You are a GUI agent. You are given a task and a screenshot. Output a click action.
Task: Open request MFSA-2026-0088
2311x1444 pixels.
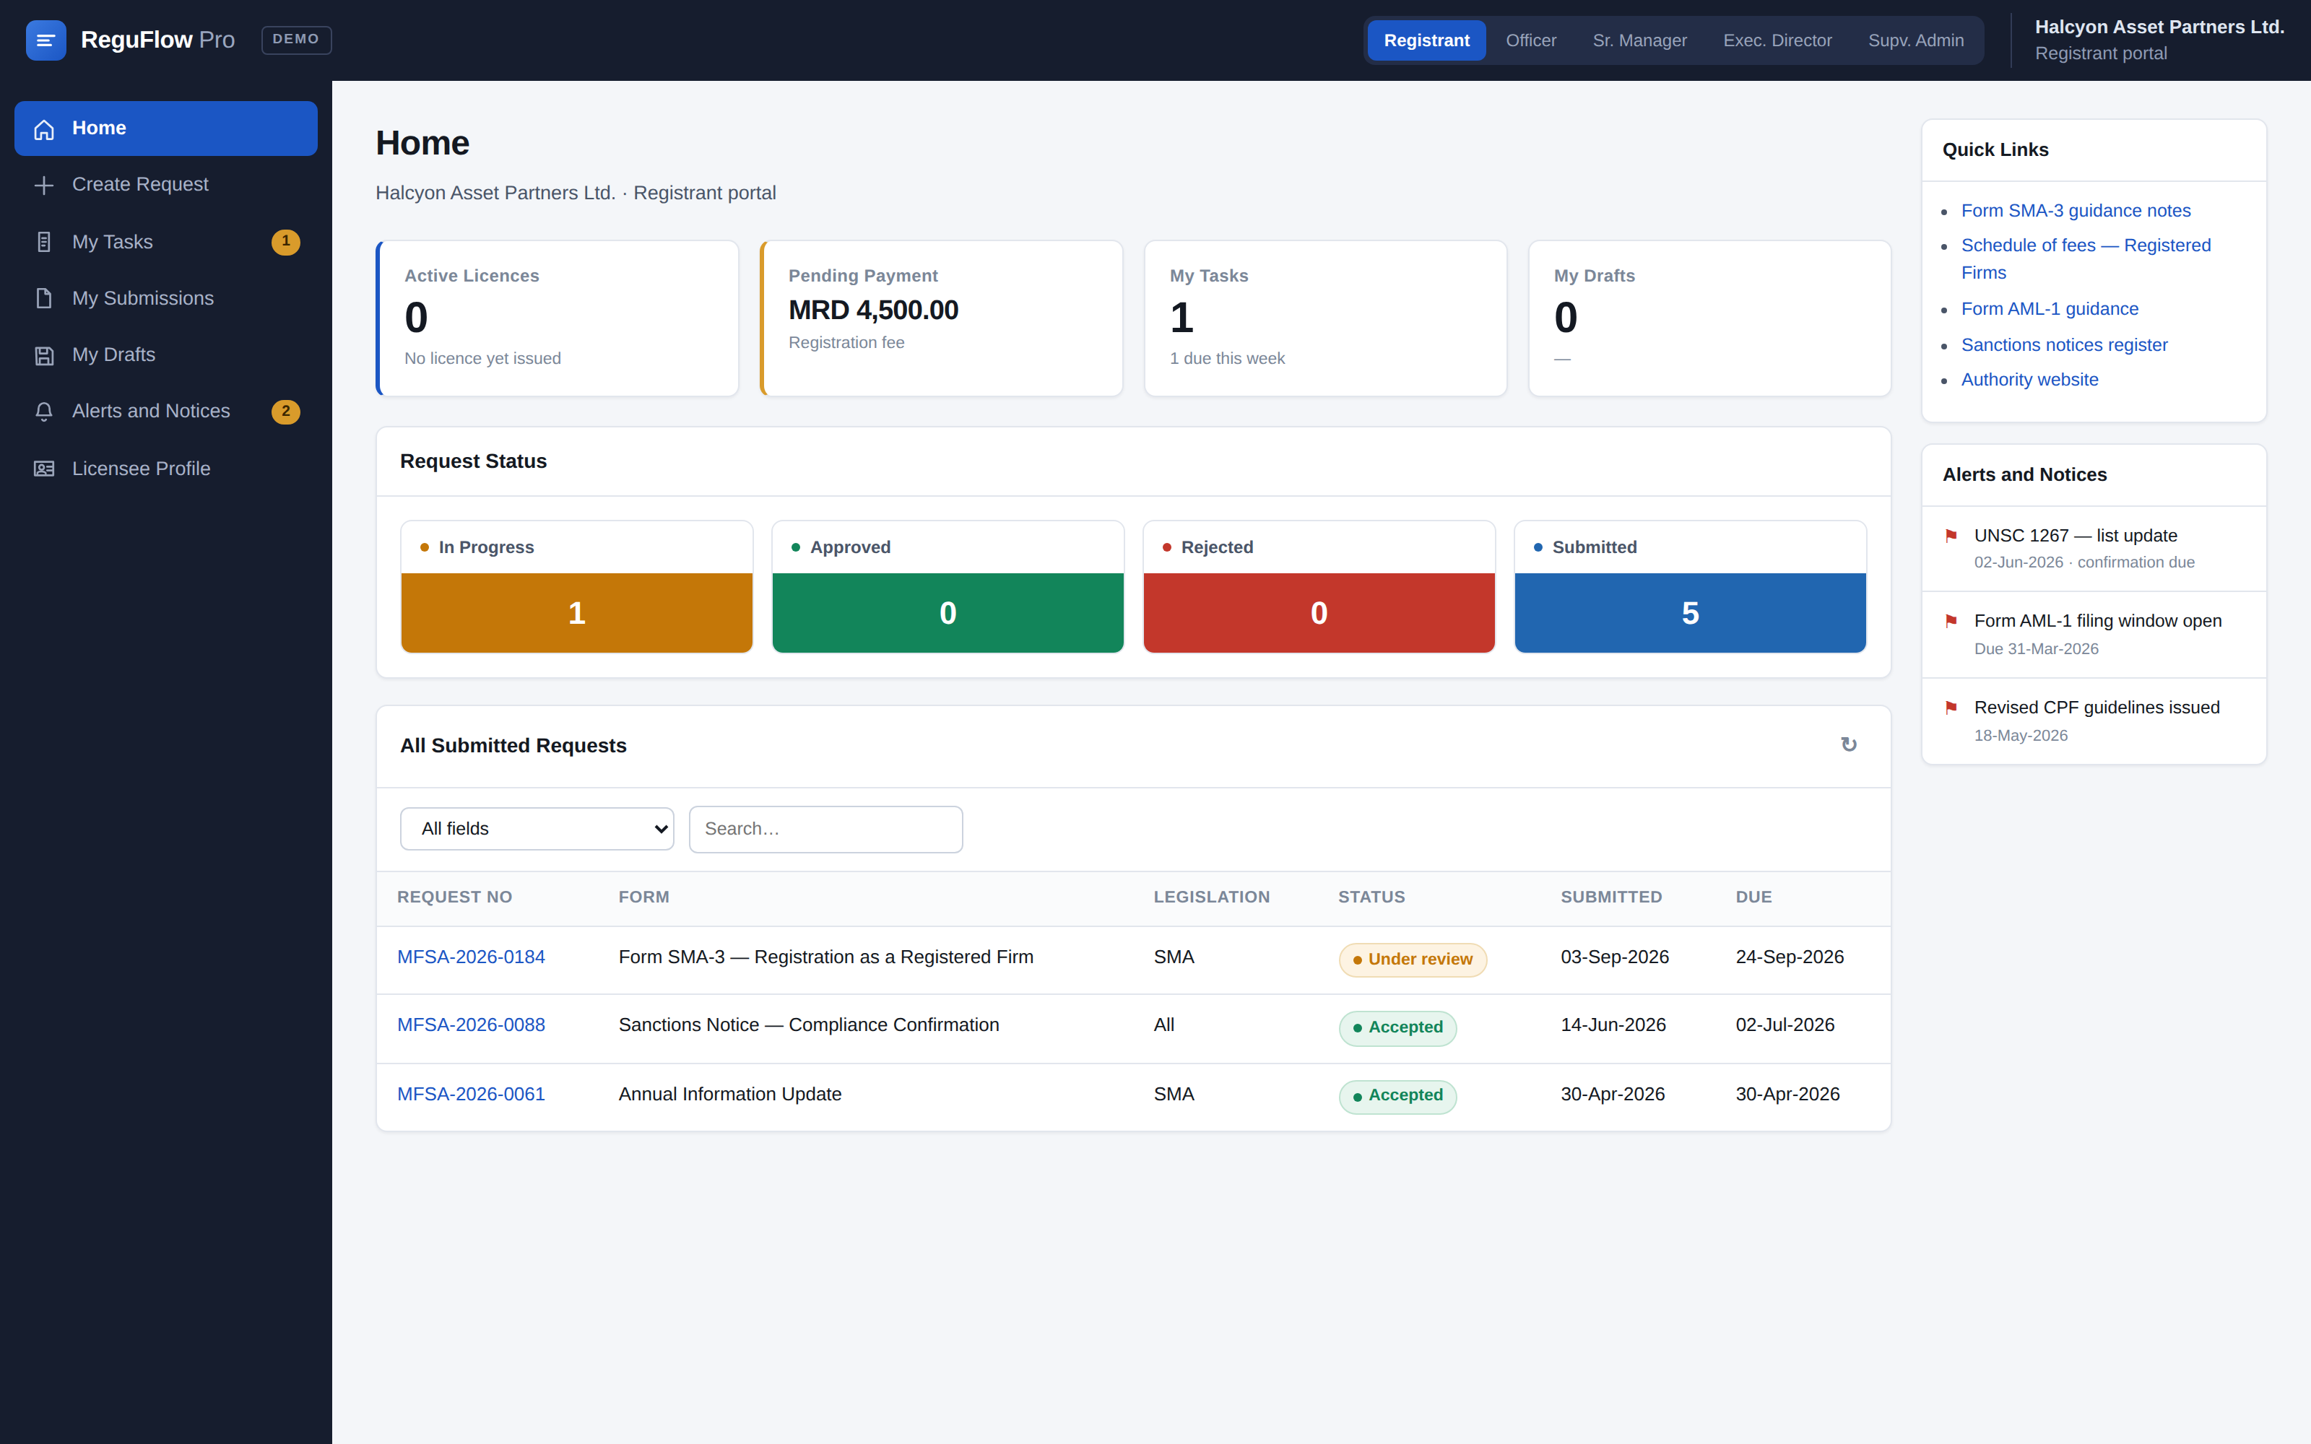(x=471, y=1025)
